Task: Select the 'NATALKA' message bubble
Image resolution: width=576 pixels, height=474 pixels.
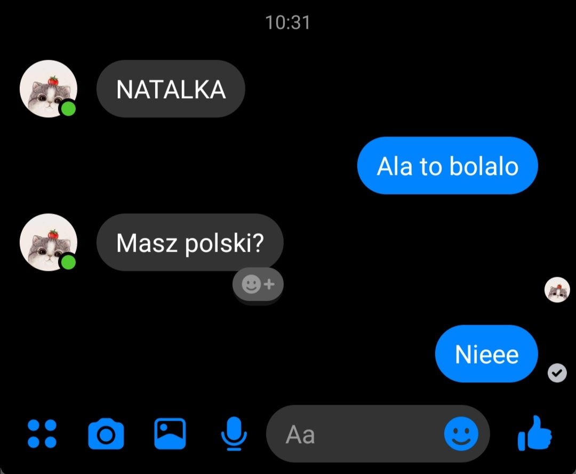Action: point(171,89)
